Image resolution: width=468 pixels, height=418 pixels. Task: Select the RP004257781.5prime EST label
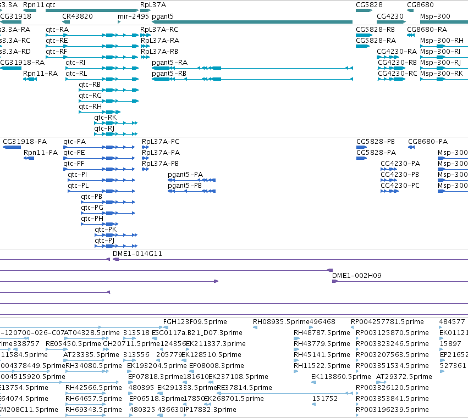coord(387,322)
